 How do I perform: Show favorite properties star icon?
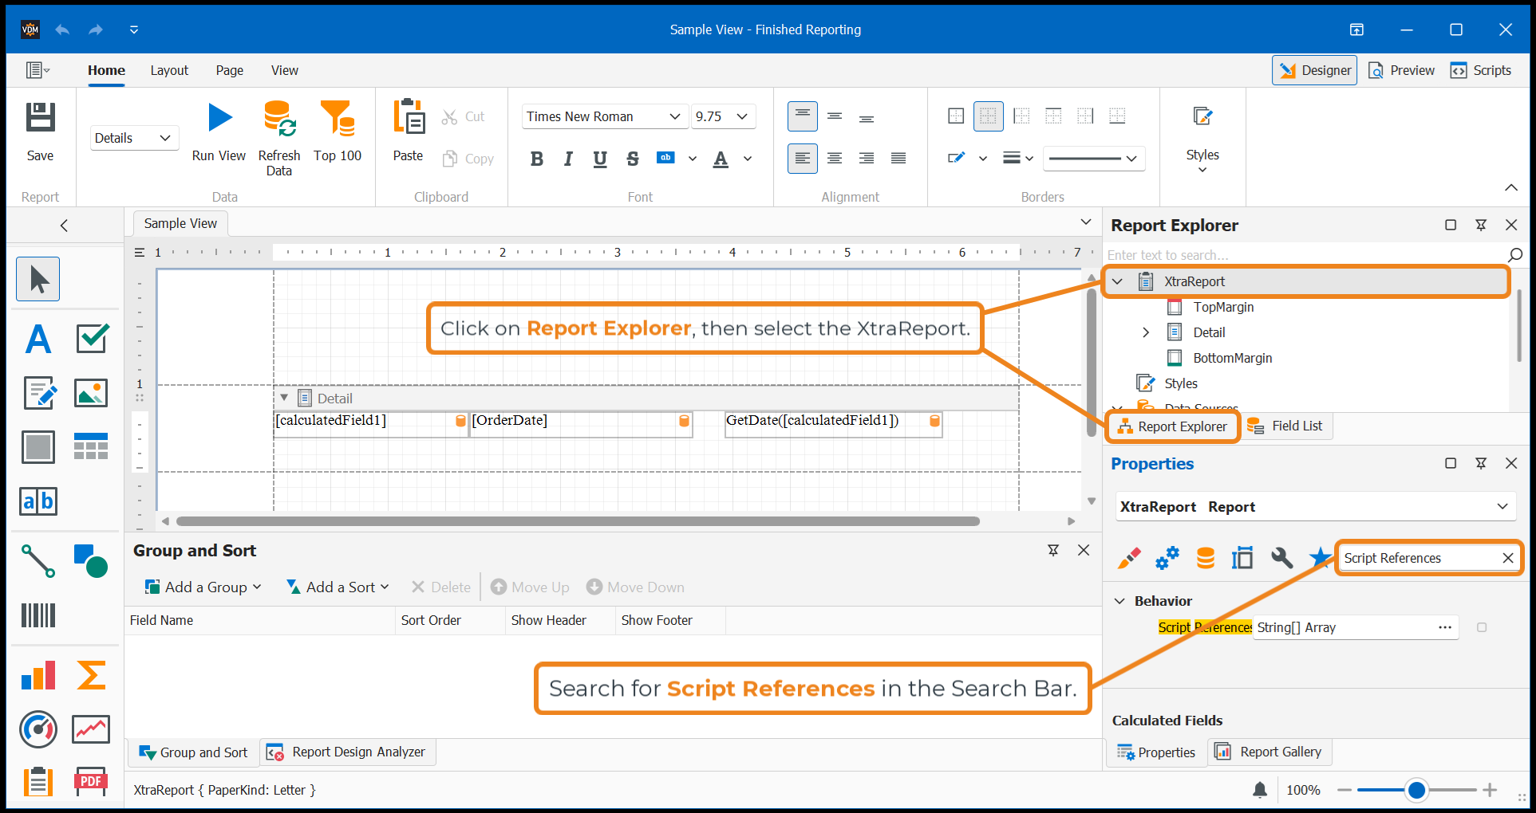pyautogui.click(x=1321, y=558)
